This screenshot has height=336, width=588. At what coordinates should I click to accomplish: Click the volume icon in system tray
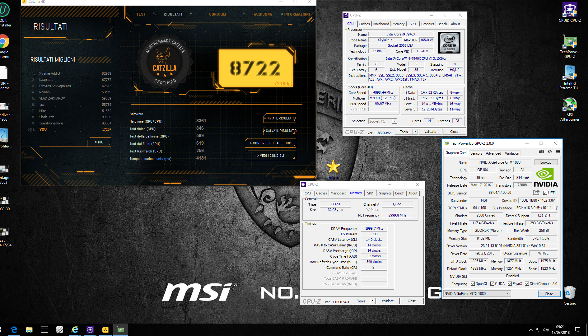click(546, 330)
